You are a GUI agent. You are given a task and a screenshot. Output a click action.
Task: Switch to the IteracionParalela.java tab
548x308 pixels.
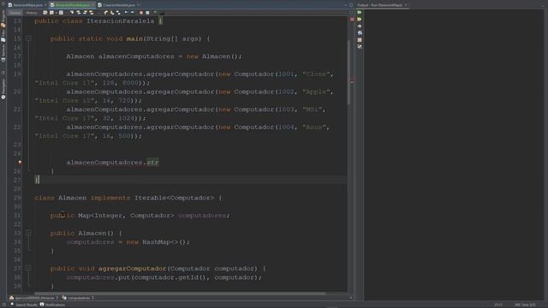72,5
